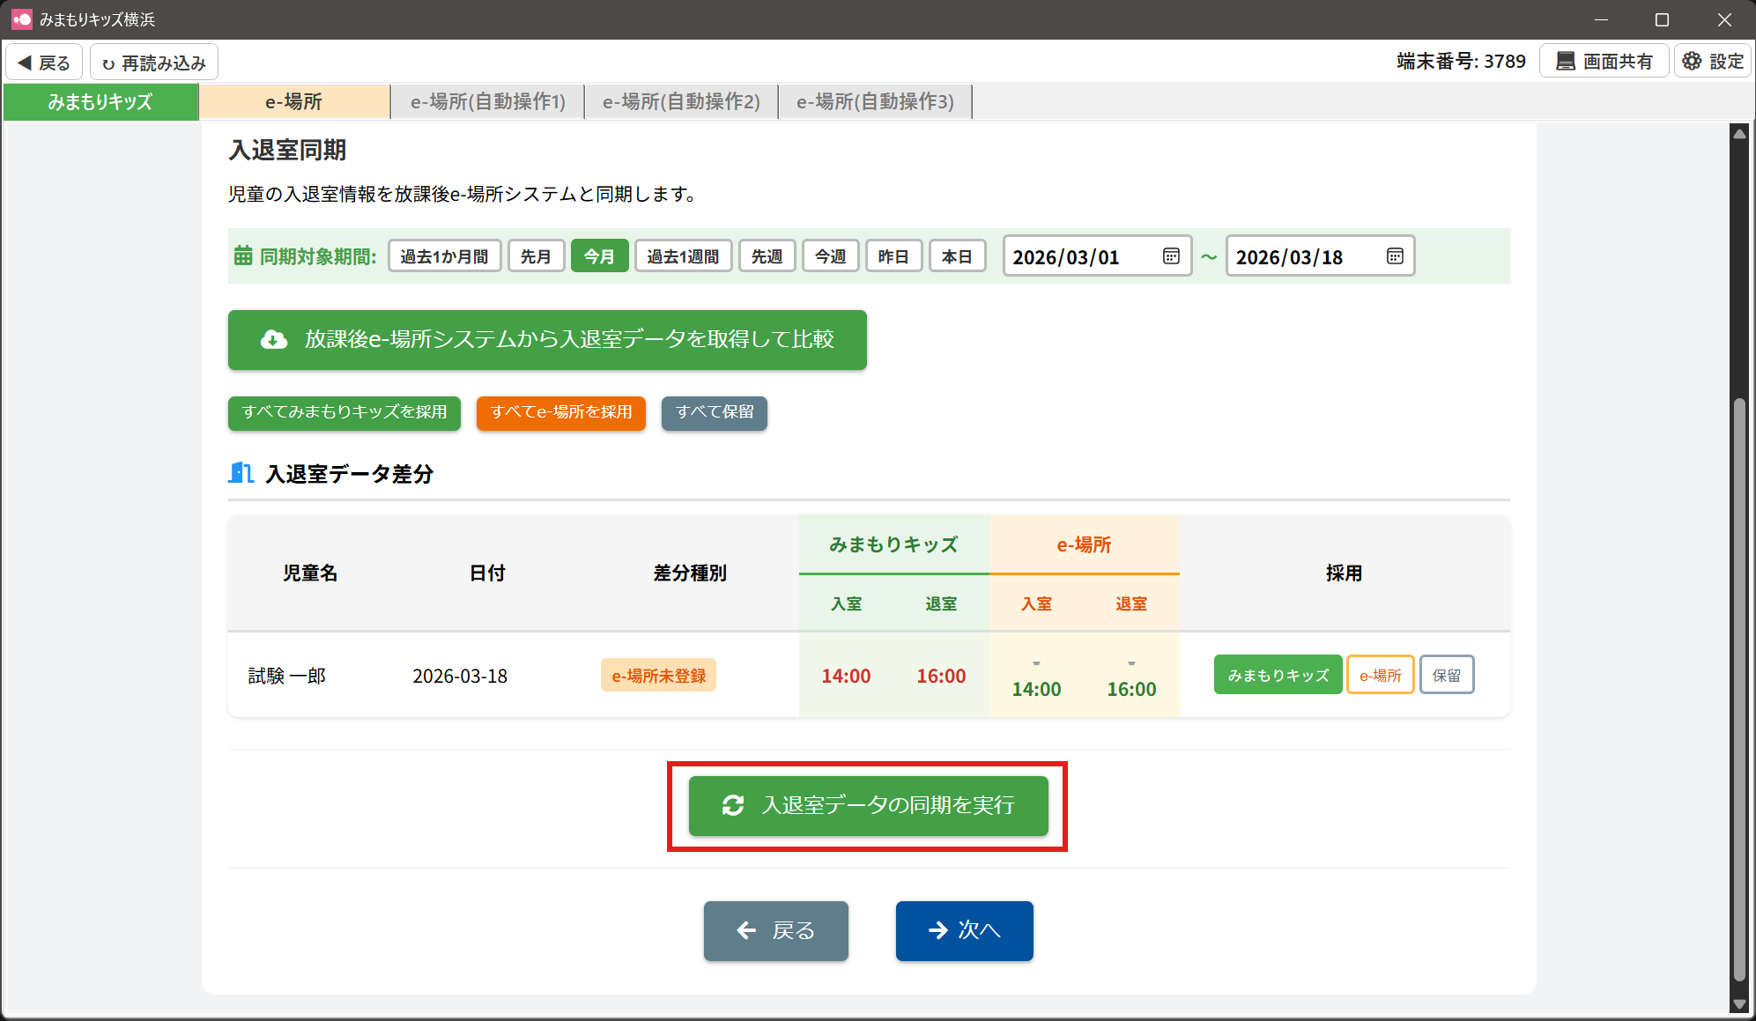Click すべてe-場所を採用 button
The width and height of the screenshot is (1756, 1021).
point(561,412)
